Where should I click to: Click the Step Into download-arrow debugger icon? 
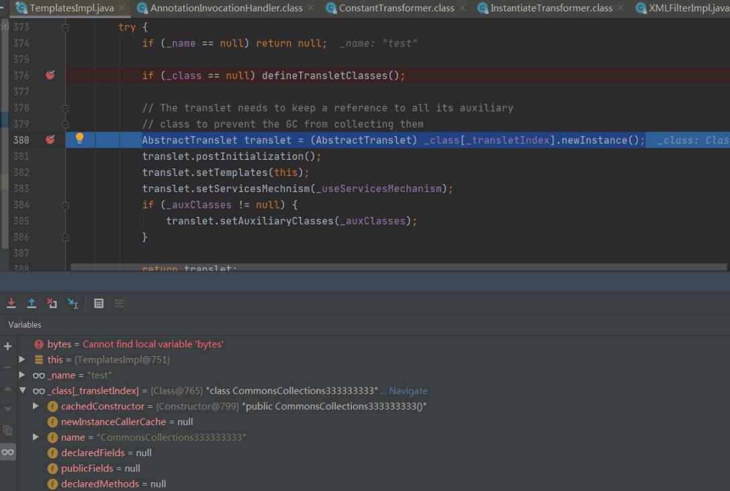point(11,304)
